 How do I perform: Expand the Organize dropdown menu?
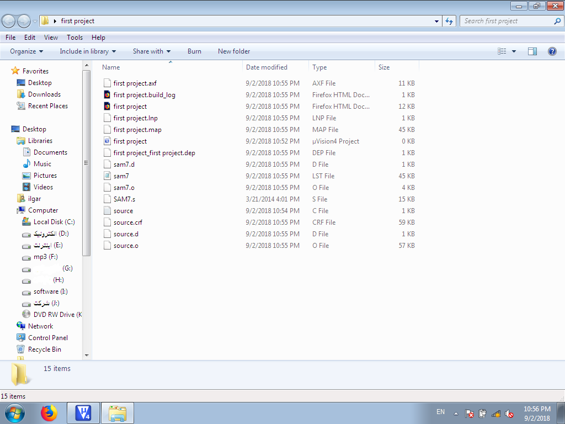click(26, 51)
